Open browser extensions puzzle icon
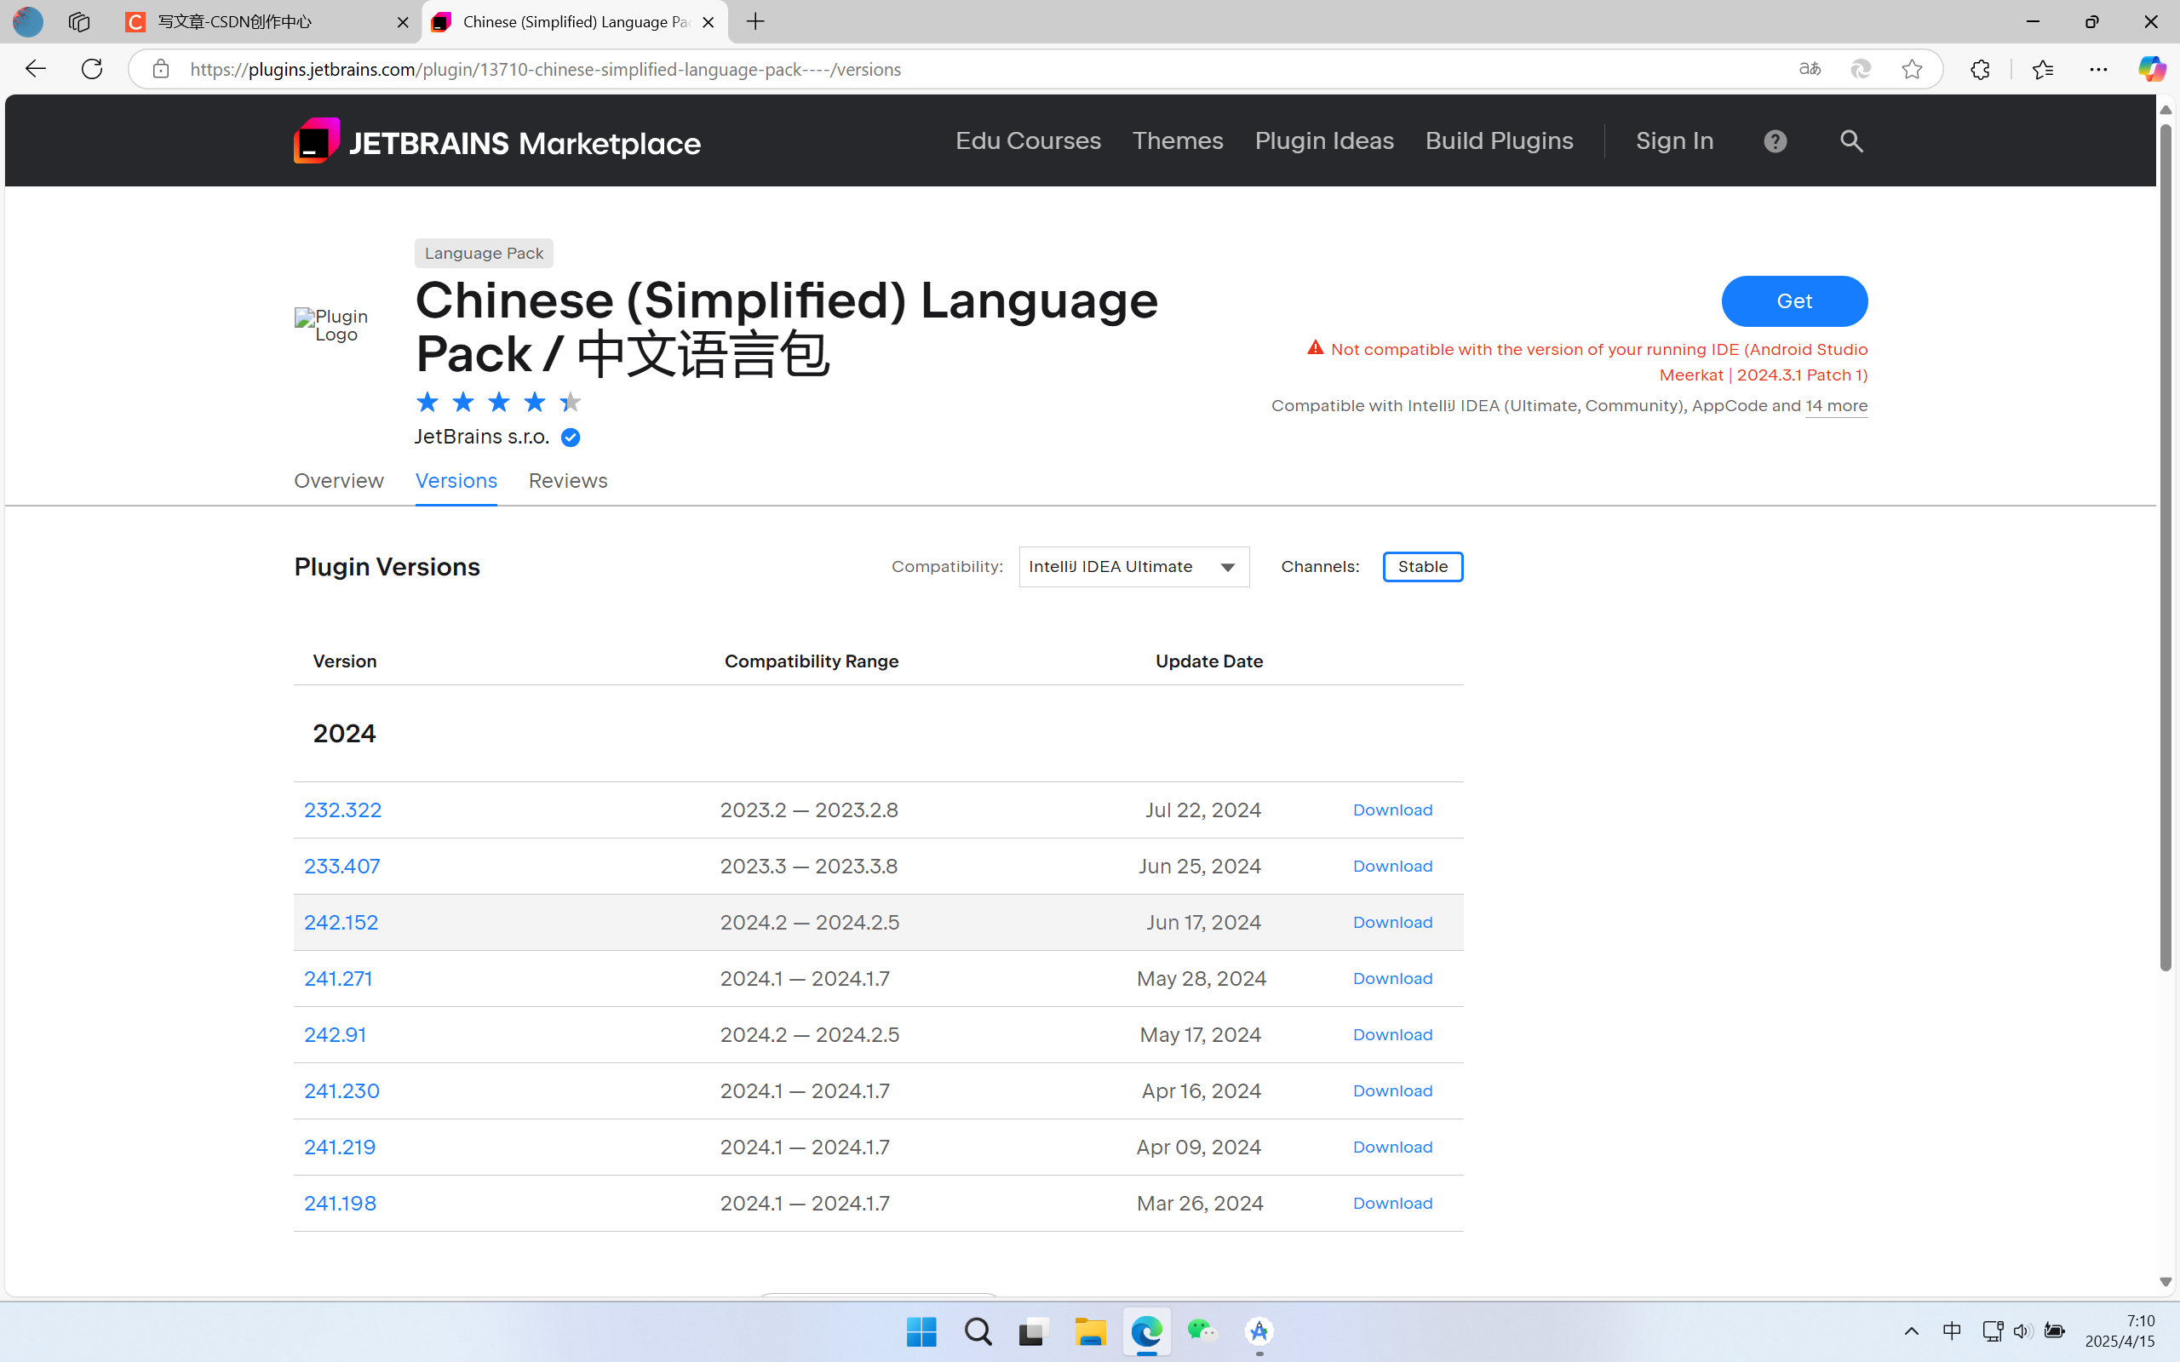 point(1979,69)
